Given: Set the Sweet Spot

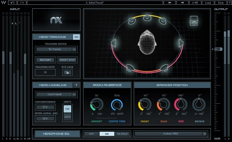Looking at the screenshot, I should 67,60.
